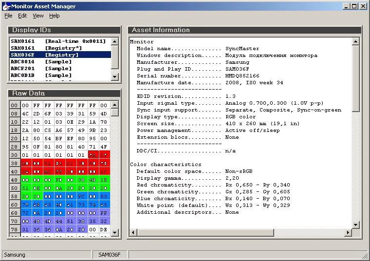Click Display IDs list scroll down arrow
The image size is (370, 261).
click(115, 76)
